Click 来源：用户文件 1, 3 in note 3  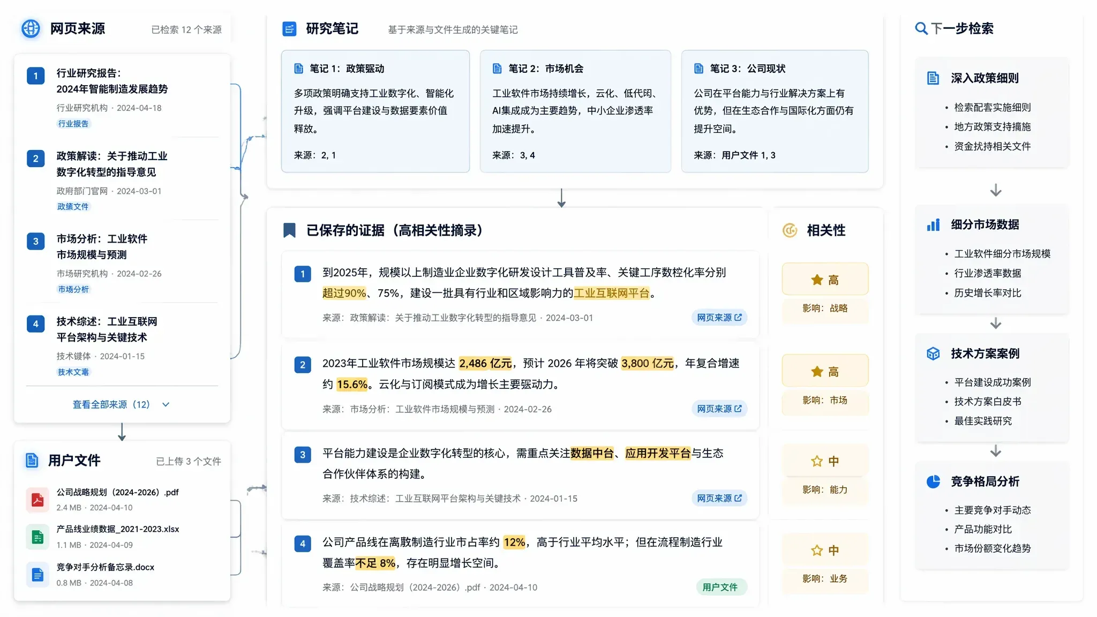point(734,155)
